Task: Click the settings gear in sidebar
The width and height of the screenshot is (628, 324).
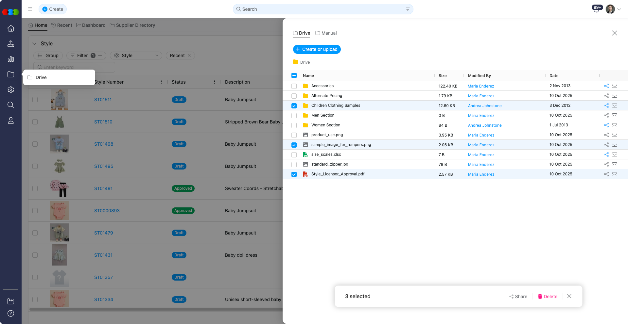Action: click(x=11, y=90)
